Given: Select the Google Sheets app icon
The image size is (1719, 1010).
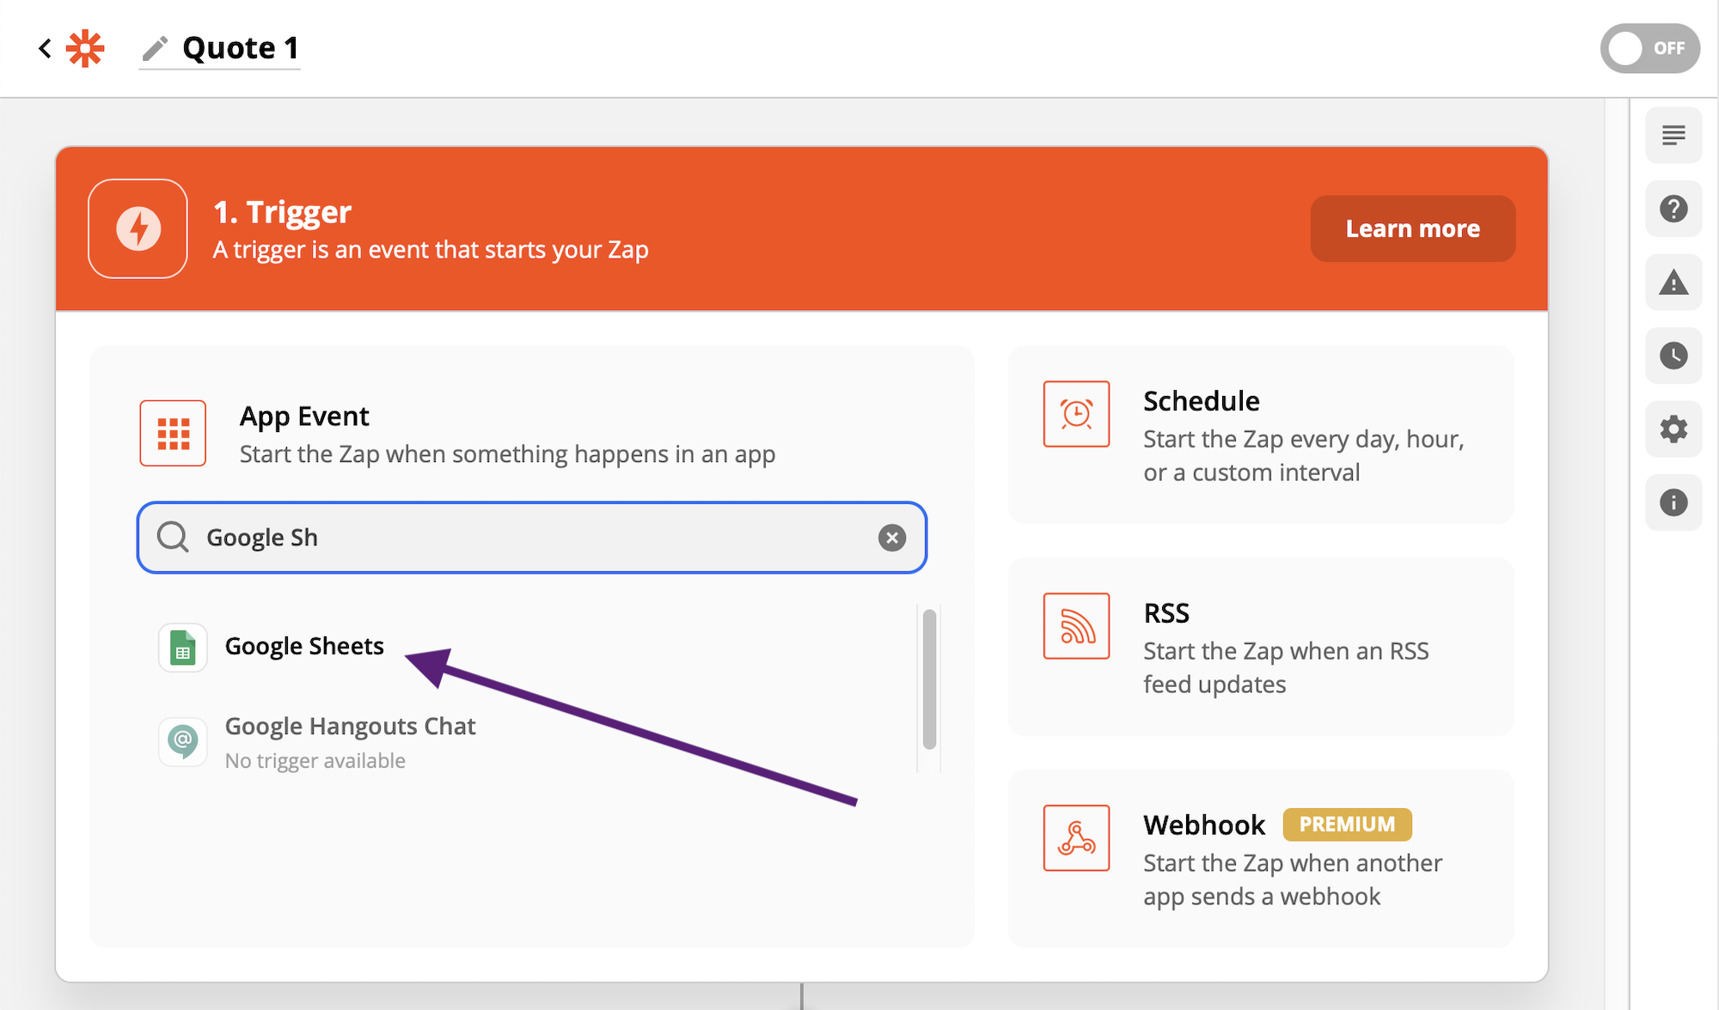Looking at the screenshot, I should [x=183, y=646].
